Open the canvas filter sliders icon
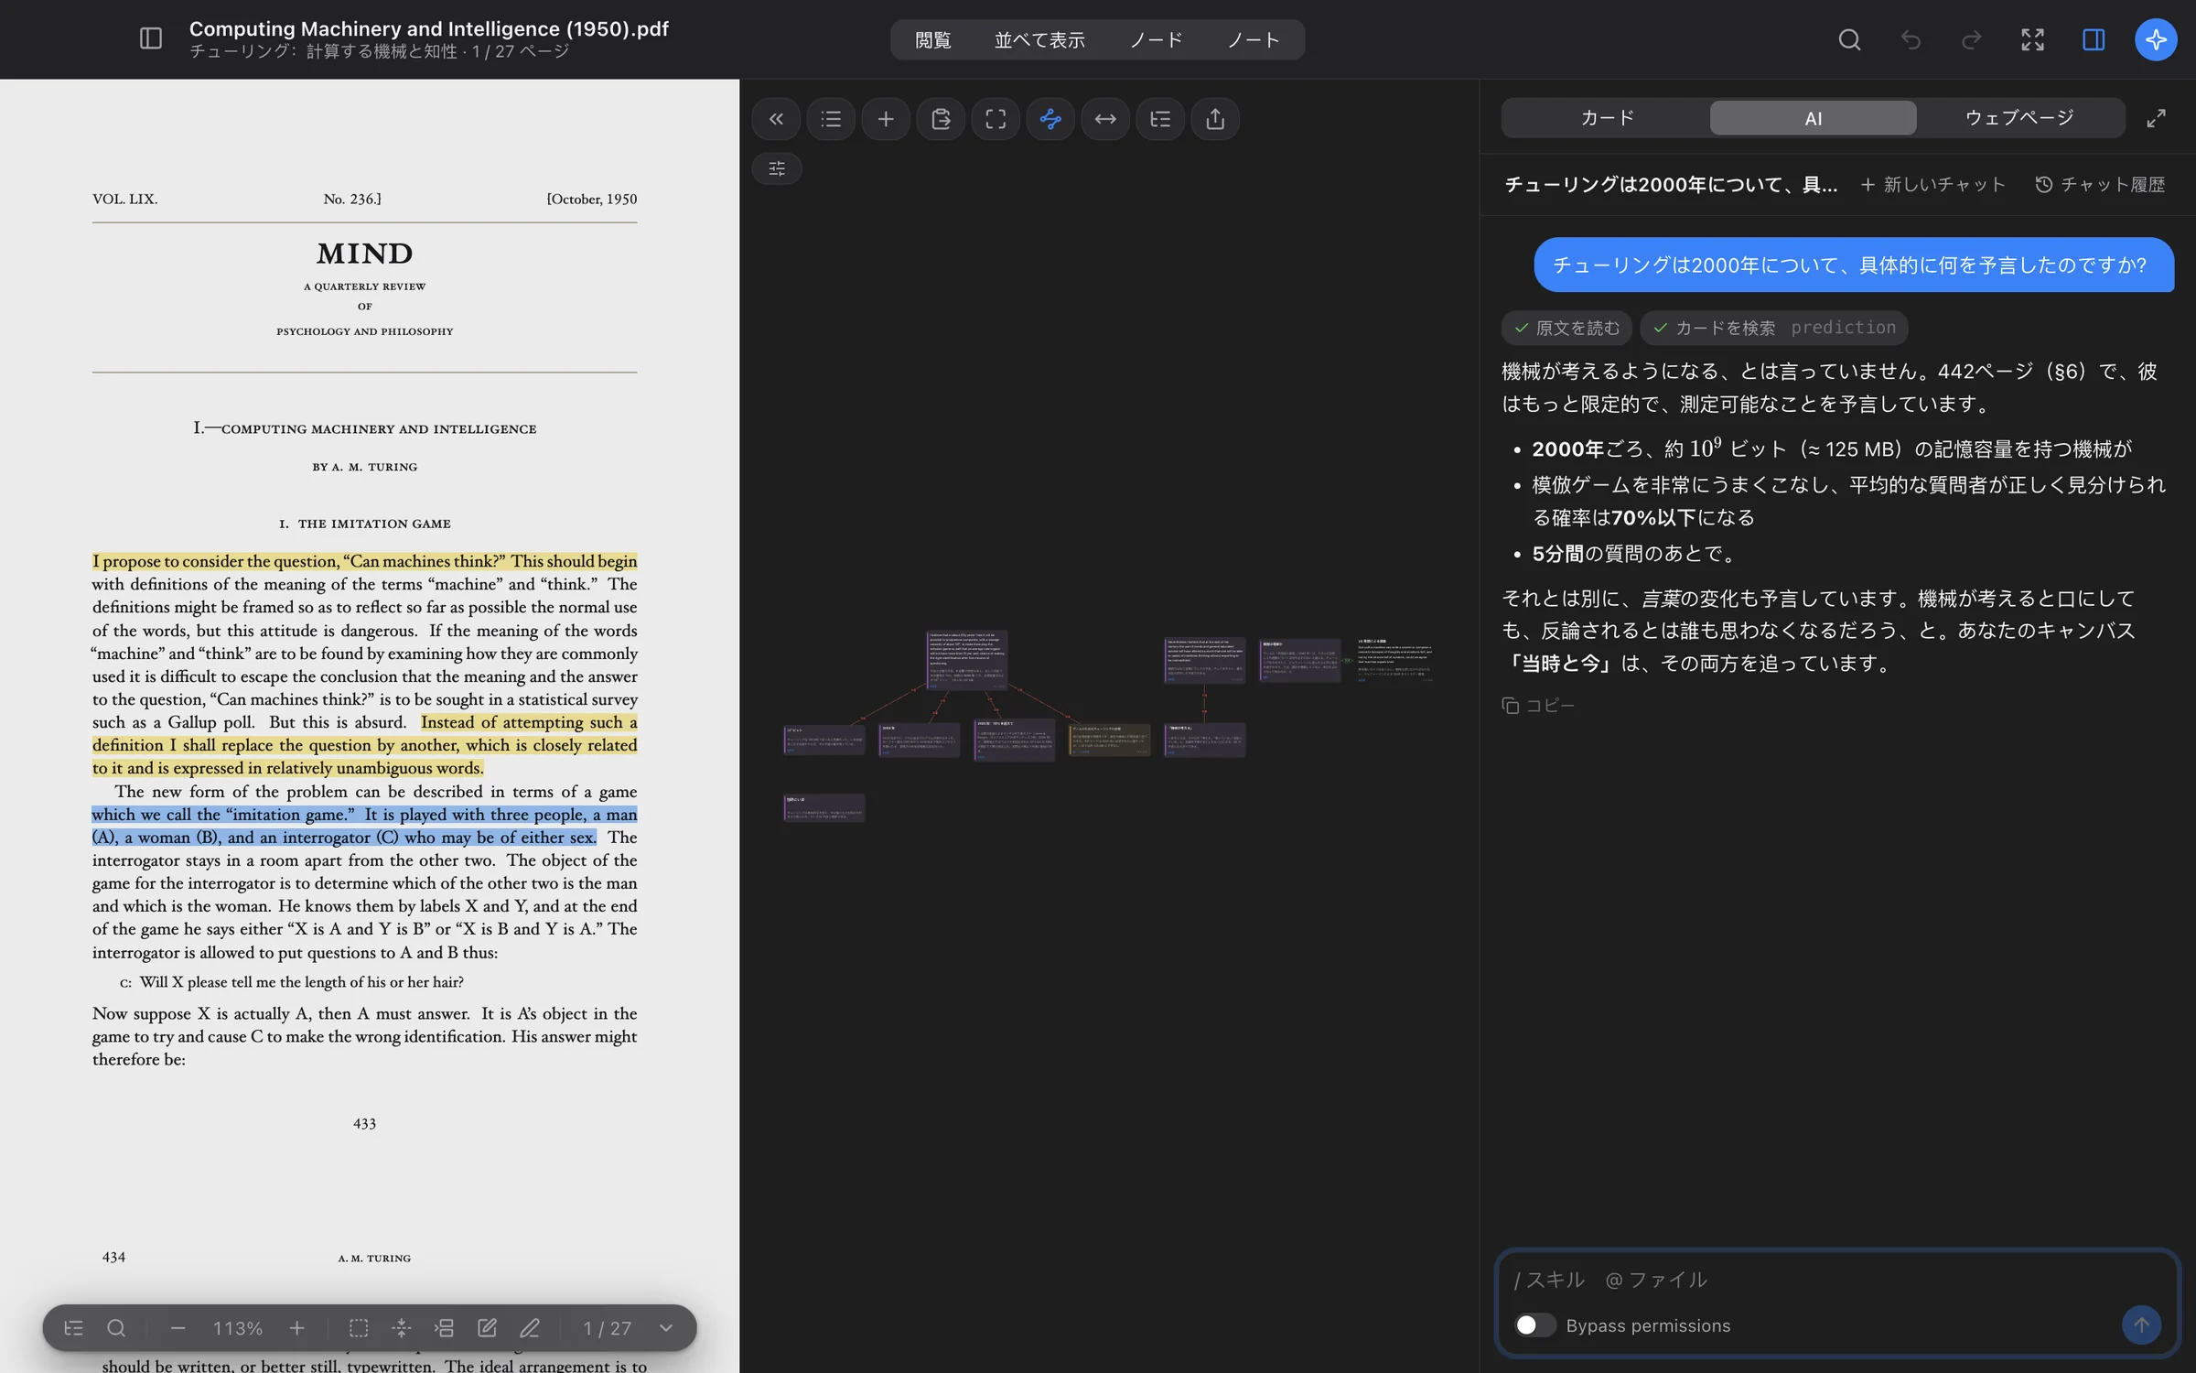 777,168
